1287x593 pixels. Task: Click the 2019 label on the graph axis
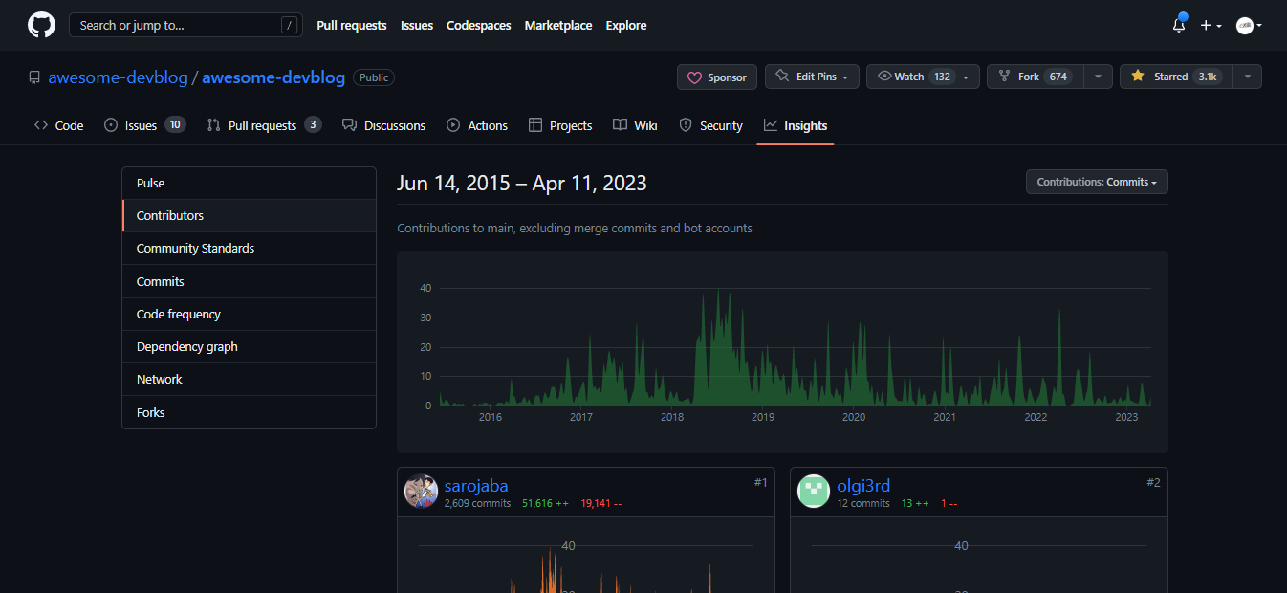763,417
